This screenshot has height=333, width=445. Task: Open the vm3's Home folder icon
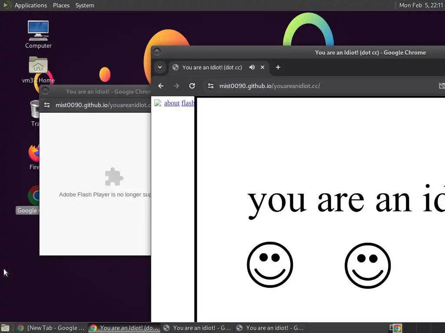pos(38,70)
